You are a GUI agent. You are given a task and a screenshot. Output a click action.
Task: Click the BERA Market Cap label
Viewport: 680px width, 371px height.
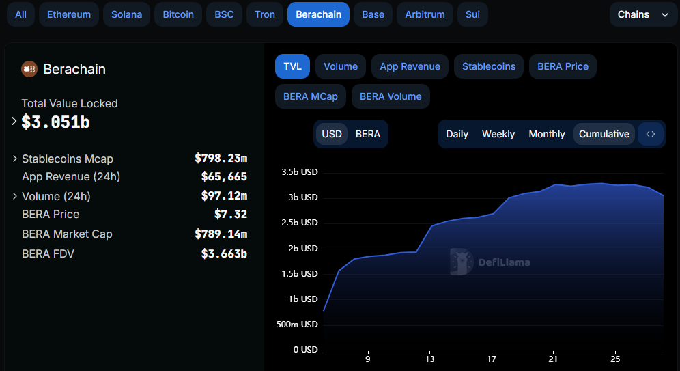[67, 234]
